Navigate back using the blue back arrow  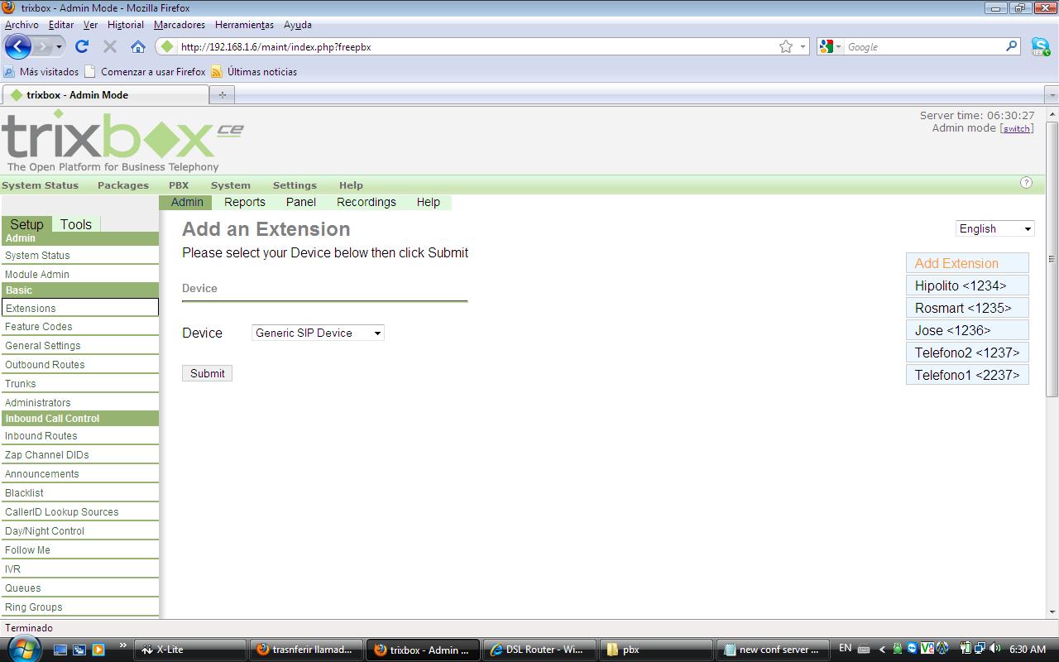(x=17, y=46)
